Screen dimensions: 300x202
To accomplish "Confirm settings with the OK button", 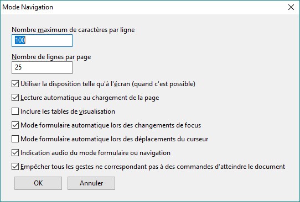I will click(x=38, y=183).
